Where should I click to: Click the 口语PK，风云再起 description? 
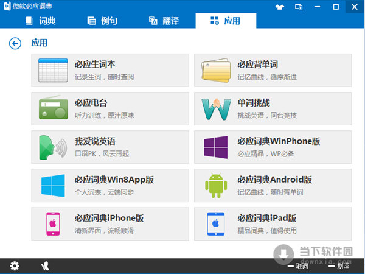(102, 154)
